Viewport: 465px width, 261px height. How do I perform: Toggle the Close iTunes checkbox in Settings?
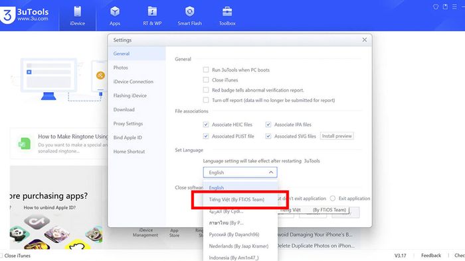[x=206, y=79]
